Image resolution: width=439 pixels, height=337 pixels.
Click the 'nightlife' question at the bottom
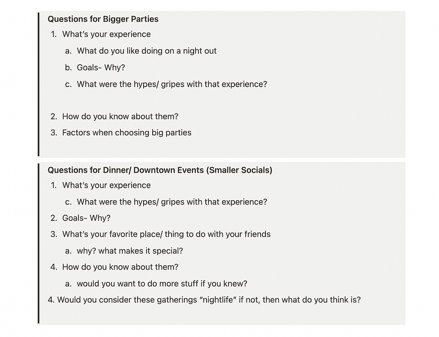[x=204, y=300]
